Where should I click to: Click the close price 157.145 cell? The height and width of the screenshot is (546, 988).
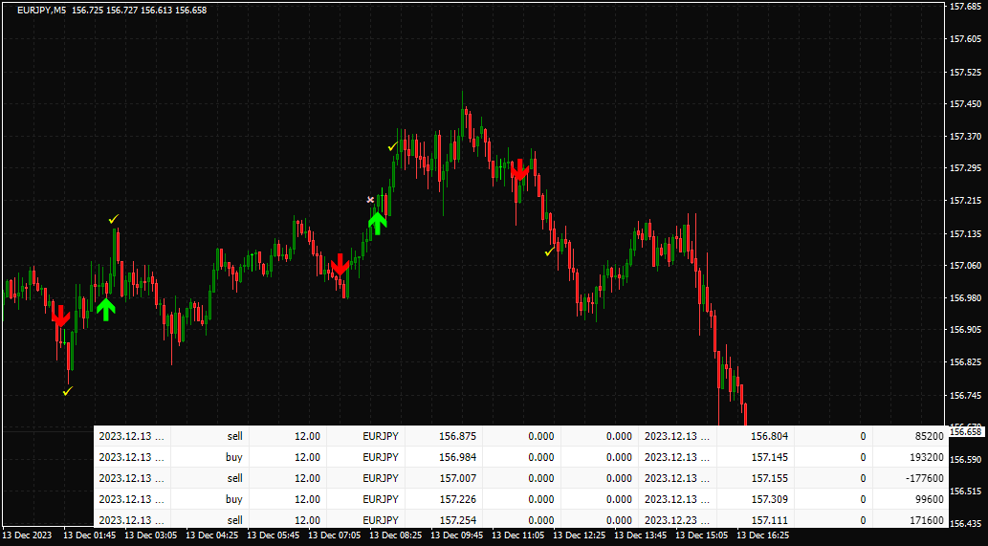coord(755,457)
